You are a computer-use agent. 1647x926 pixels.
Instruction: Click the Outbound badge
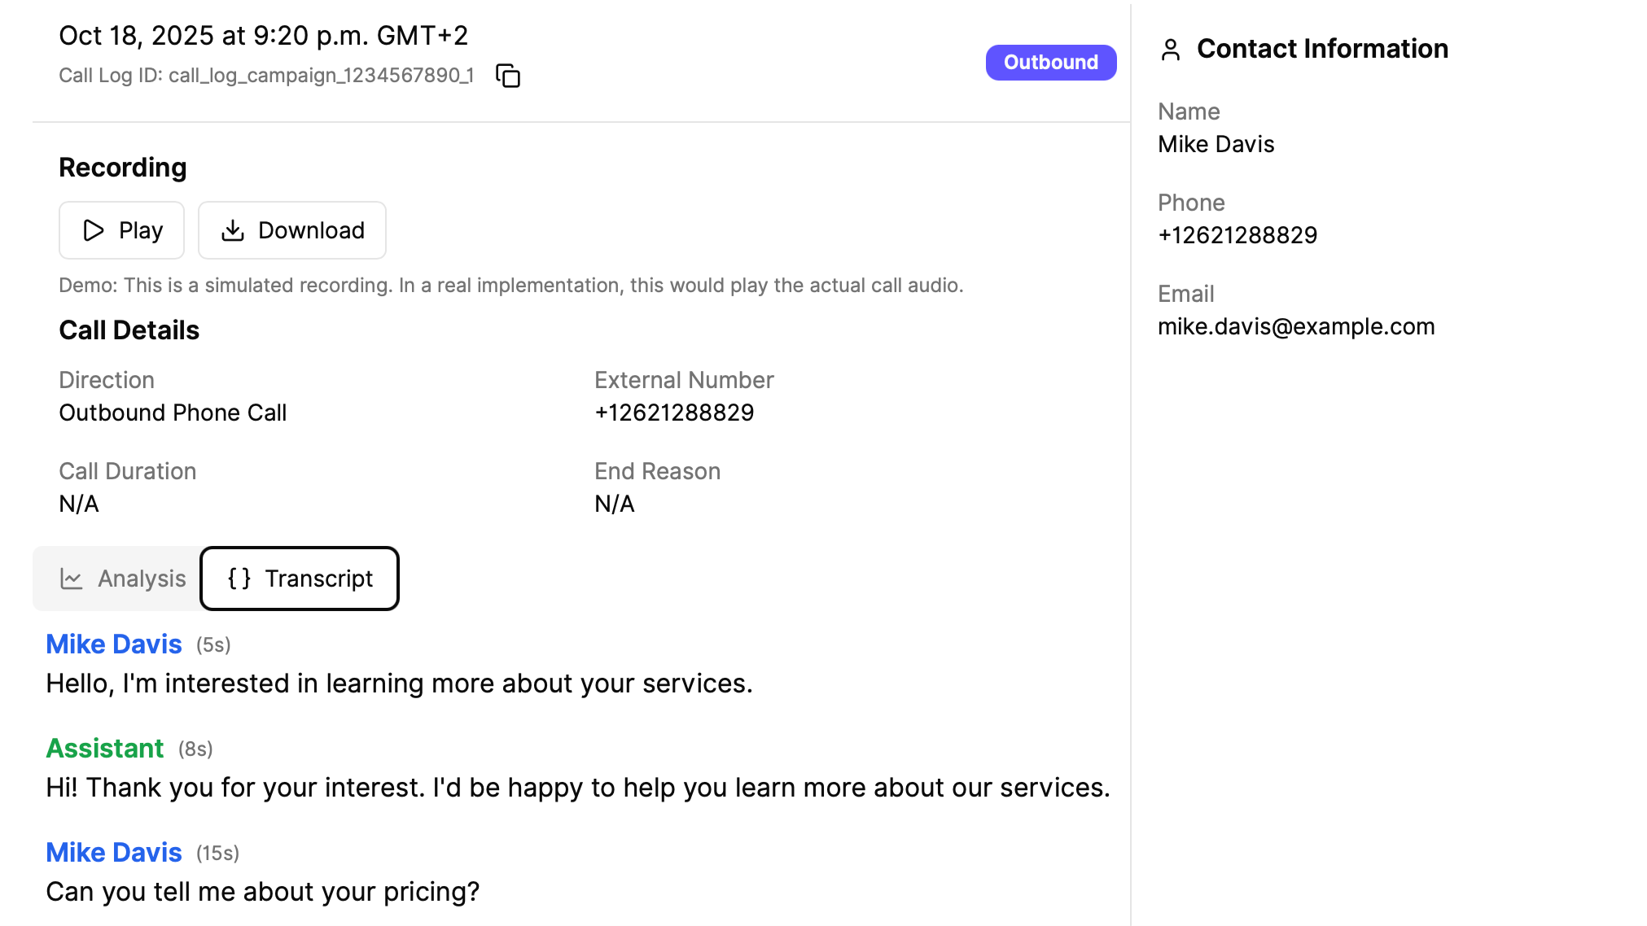[1050, 63]
